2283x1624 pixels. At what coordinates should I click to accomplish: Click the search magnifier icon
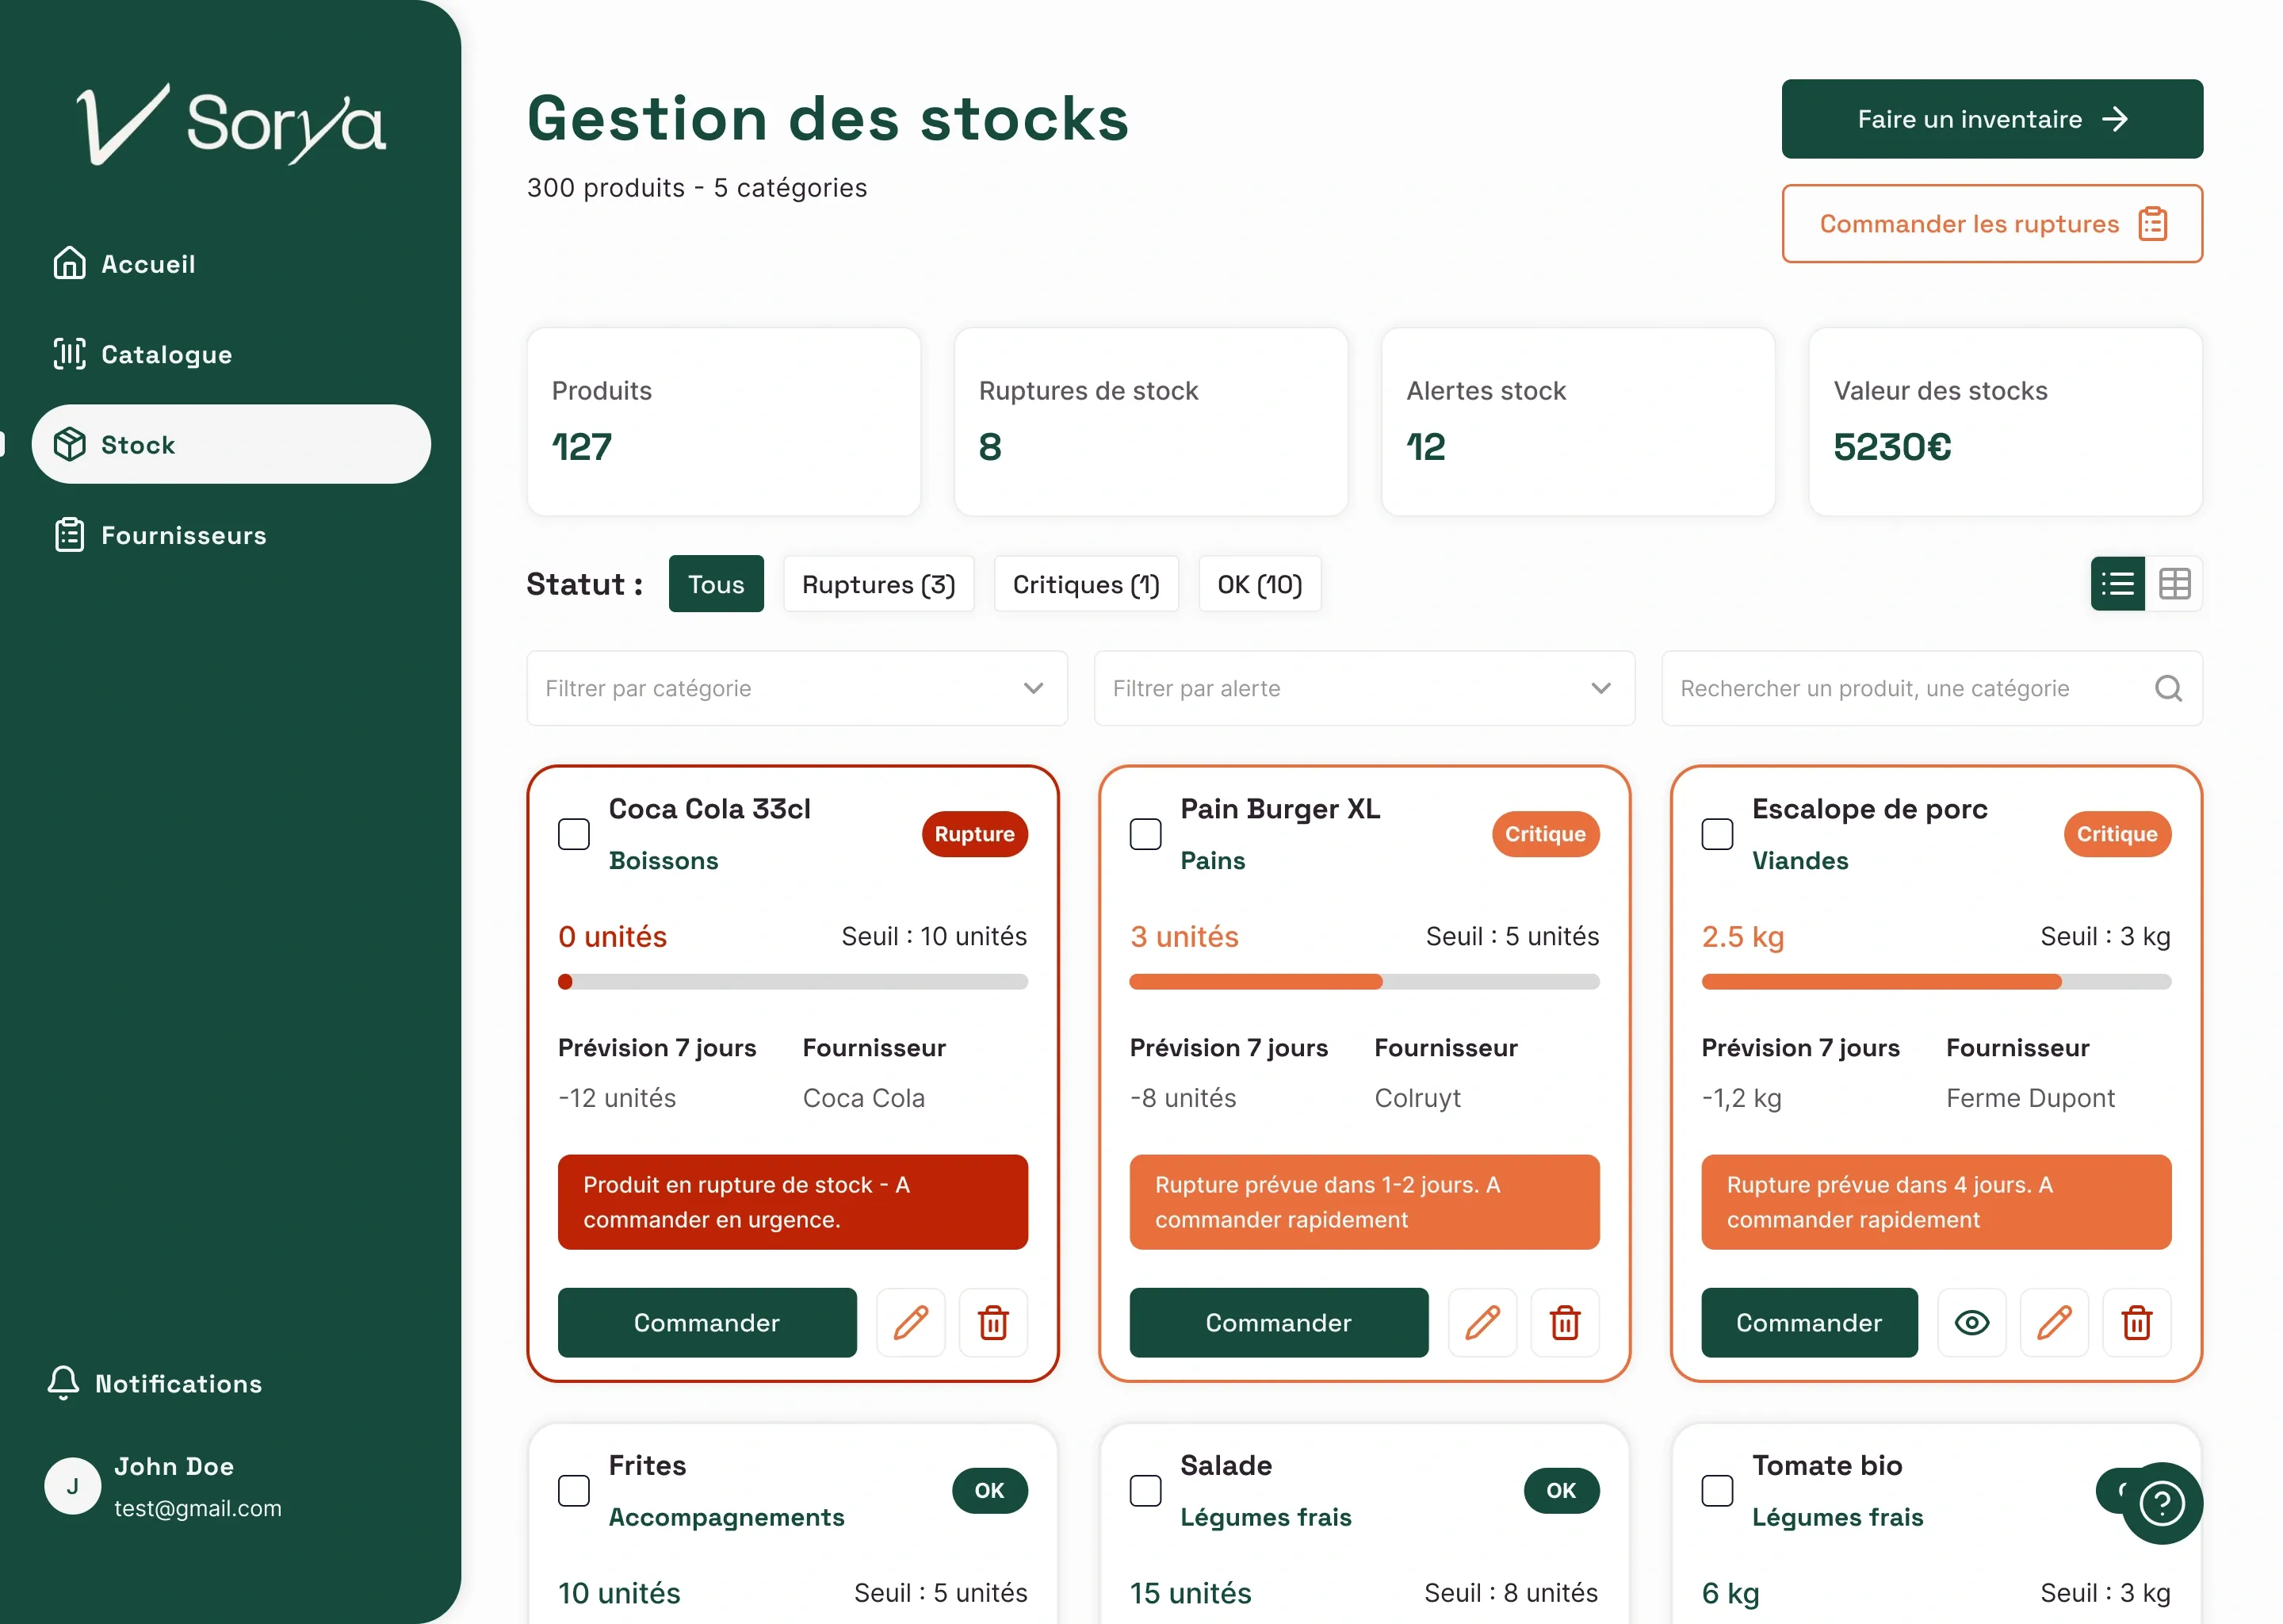point(2167,688)
